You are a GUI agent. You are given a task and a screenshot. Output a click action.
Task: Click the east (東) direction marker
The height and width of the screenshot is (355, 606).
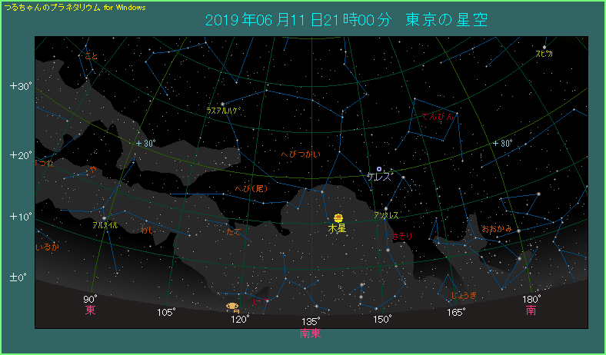coord(91,310)
